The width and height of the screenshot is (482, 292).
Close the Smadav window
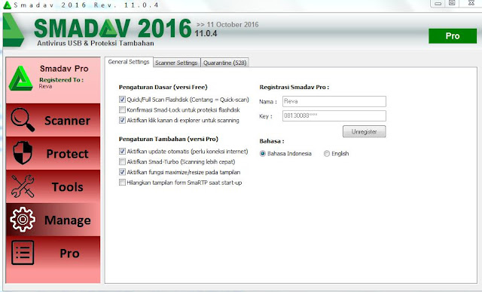tap(471, 3)
